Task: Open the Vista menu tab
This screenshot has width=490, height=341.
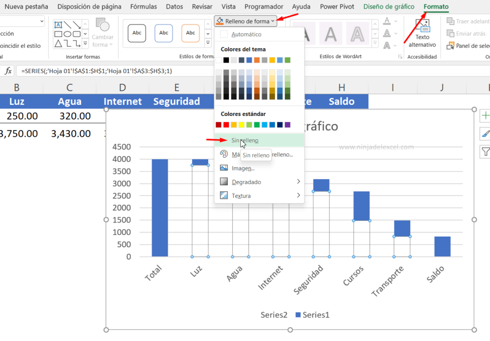Action: click(228, 7)
